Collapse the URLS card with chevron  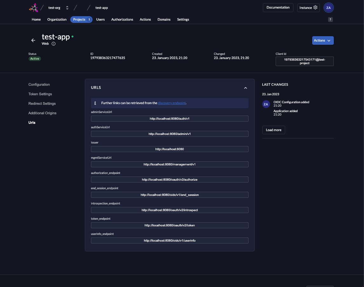pos(245,88)
